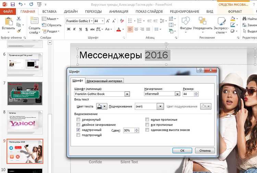The width and height of the screenshot is (257, 173).
Task: Click Найти in the editing group
Action: click(x=249, y=19)
